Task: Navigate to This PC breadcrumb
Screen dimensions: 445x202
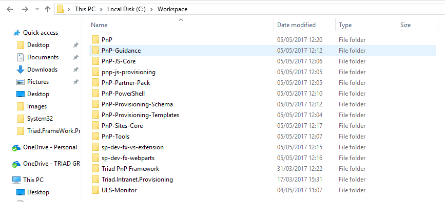Action: pos(85,9)
